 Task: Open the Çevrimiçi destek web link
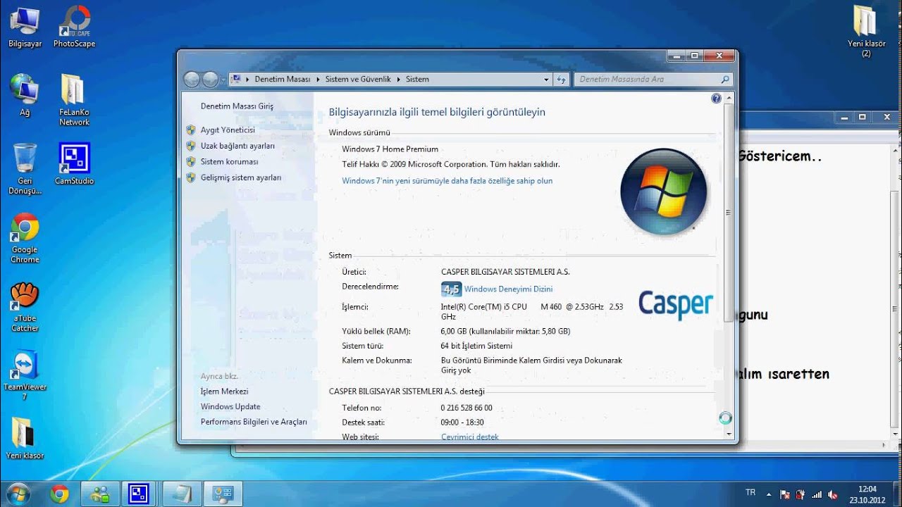(x=470, y=437)
